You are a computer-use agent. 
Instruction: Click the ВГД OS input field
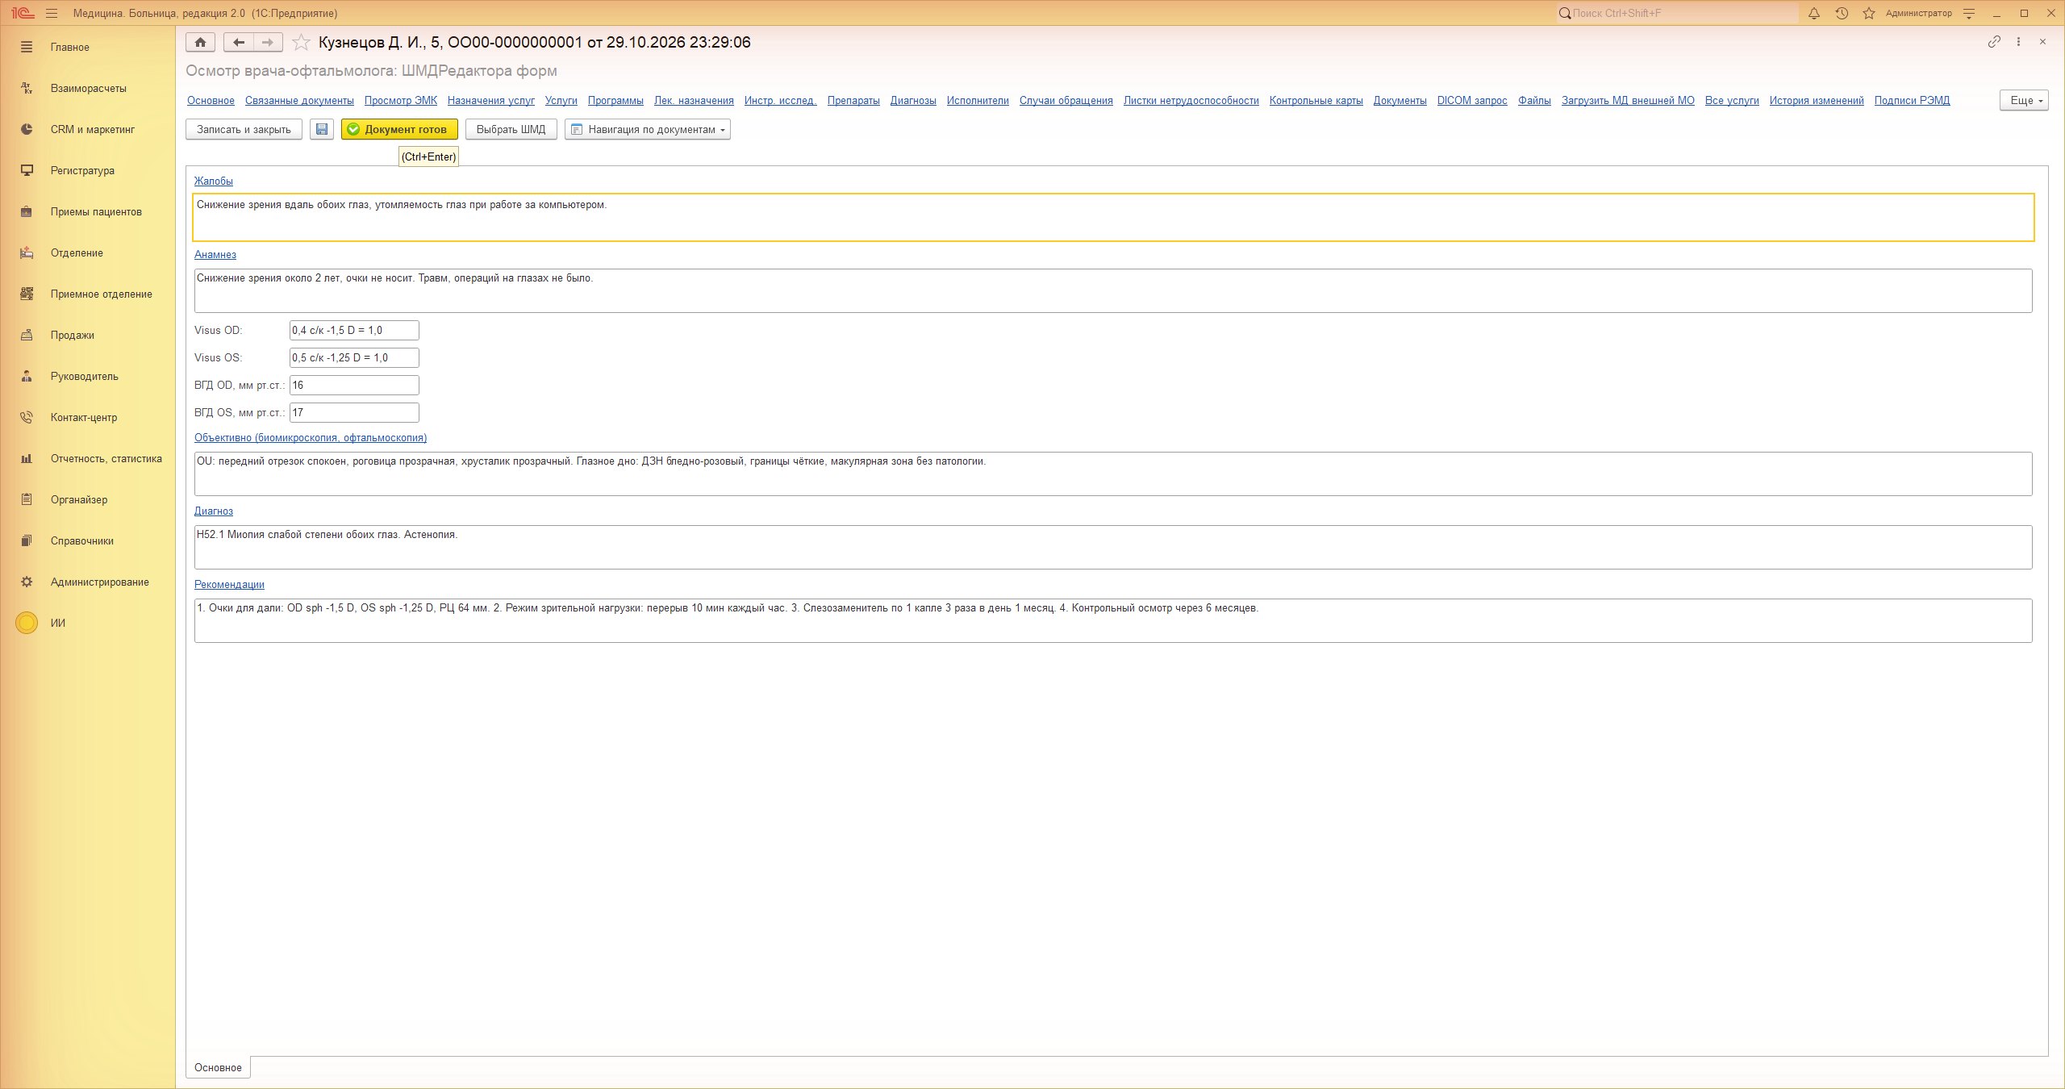(354, 412)
